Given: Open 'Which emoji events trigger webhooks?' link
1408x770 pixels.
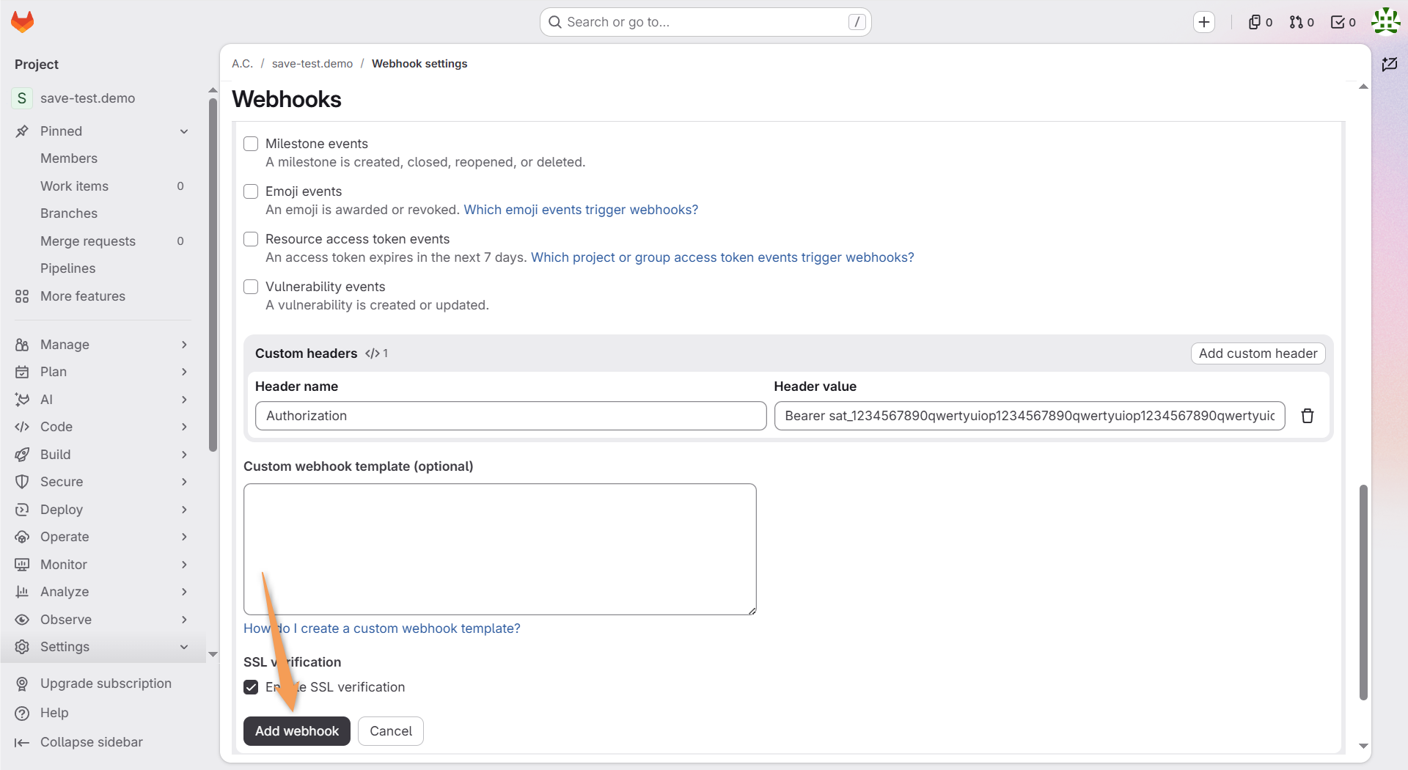Looking at the screenshot, I should pos(581,210).
